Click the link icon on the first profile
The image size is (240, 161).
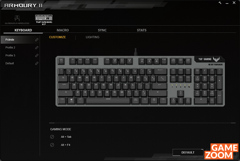(x=37, y=40)
